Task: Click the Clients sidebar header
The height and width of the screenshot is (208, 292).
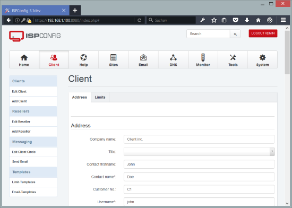Action: [x=33, y=81]
